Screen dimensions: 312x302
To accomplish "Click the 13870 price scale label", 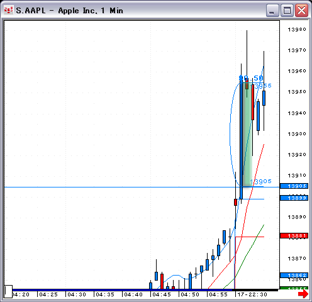I will [x=297, y=258].
